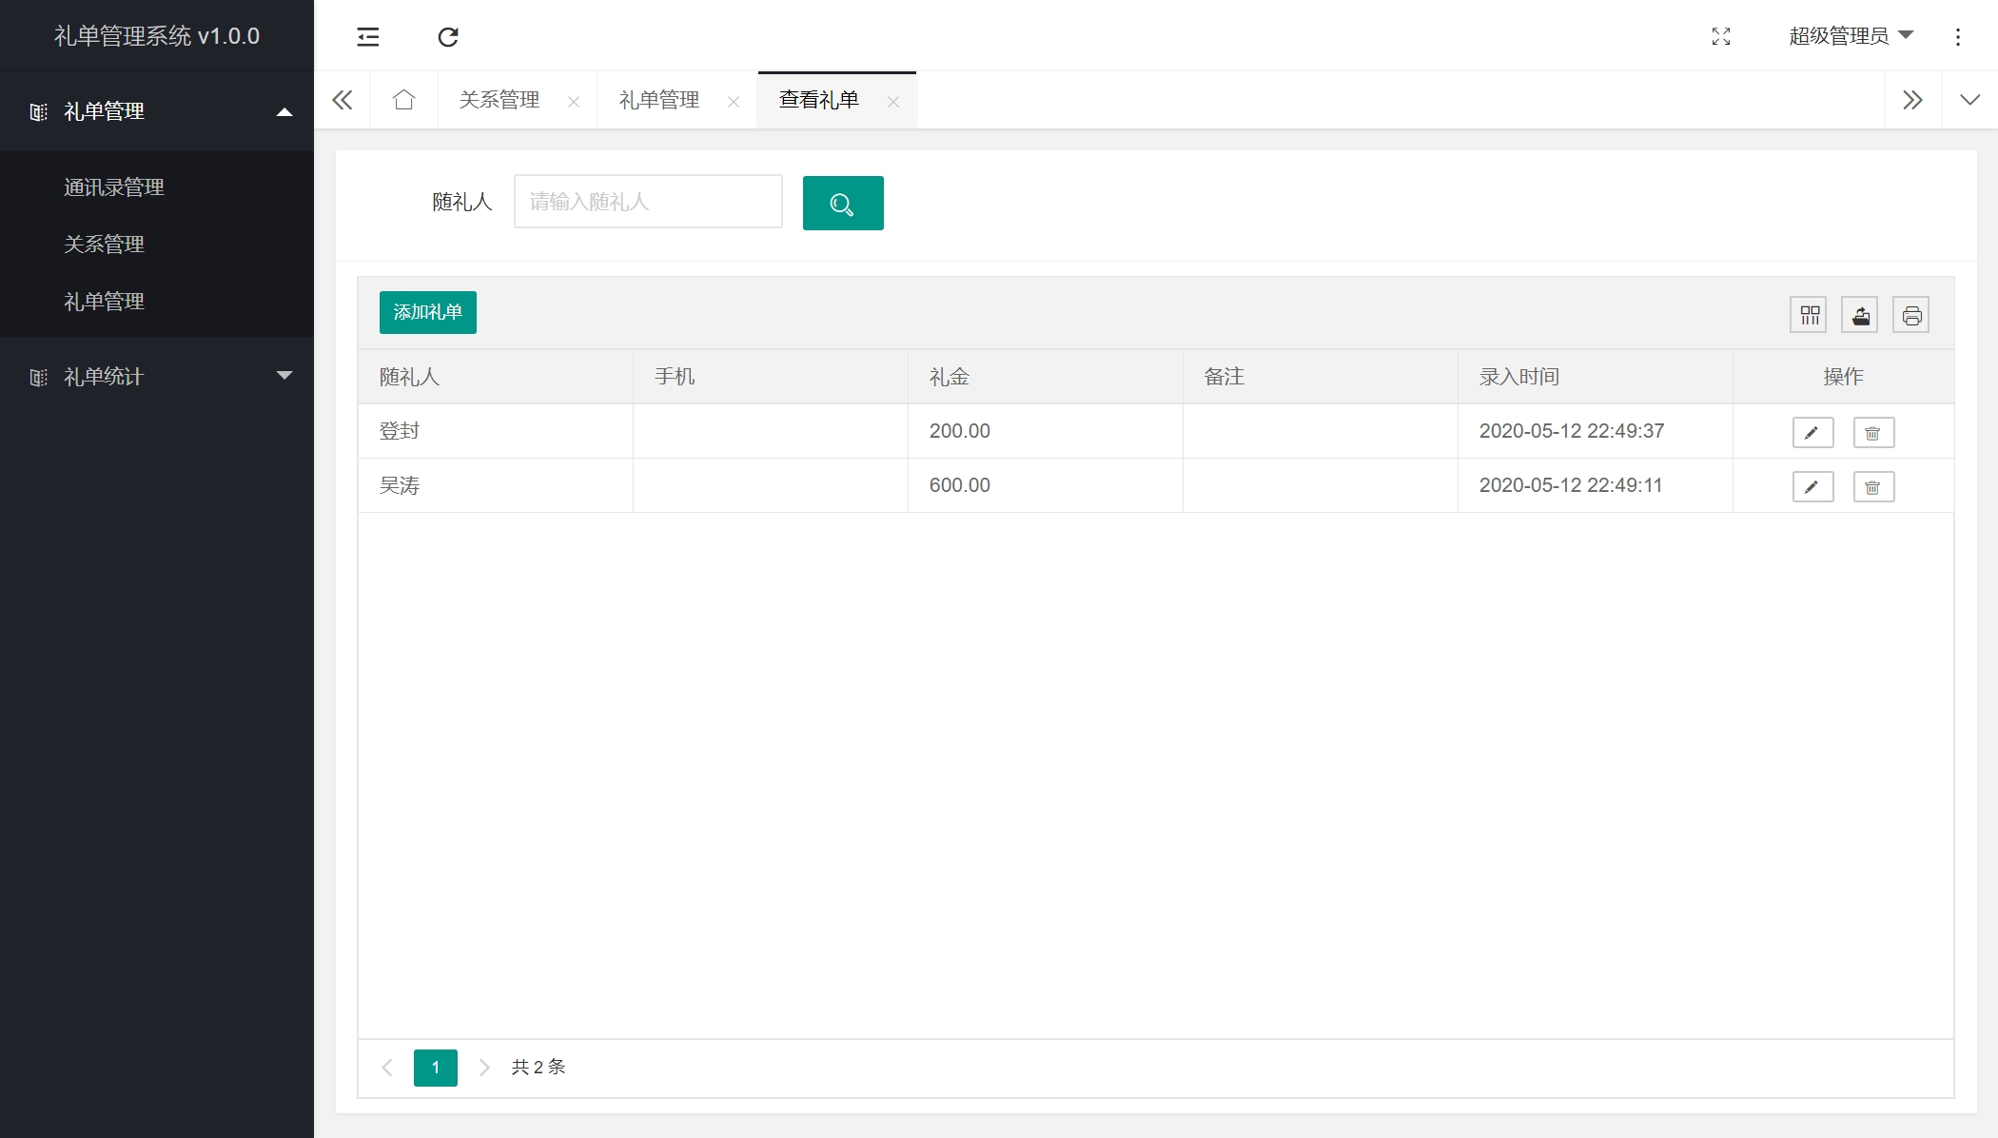Select 通讯录管理 in the sidebar
1998x1138 pixels.
coord(114,187)
